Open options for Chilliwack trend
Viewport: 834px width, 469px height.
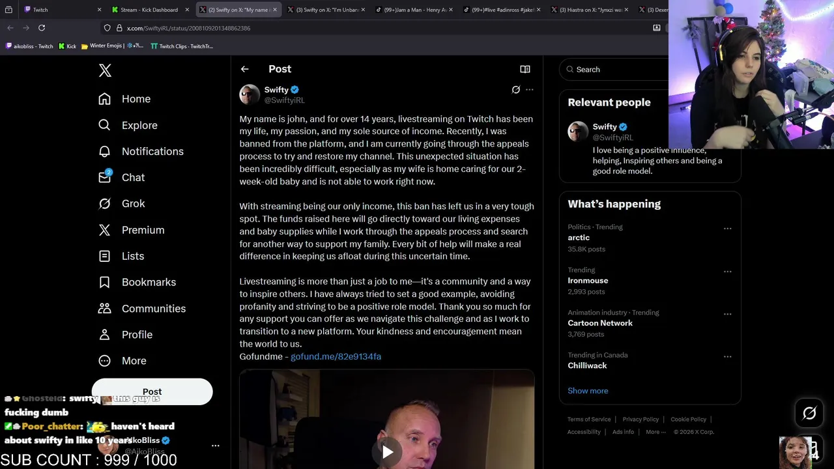727,357
